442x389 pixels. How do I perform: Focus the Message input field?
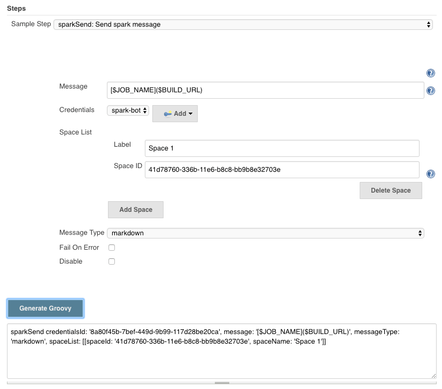pos(266,90)
